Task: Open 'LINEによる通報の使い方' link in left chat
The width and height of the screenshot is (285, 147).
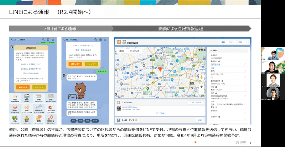Action: click(x=31, y=69)
